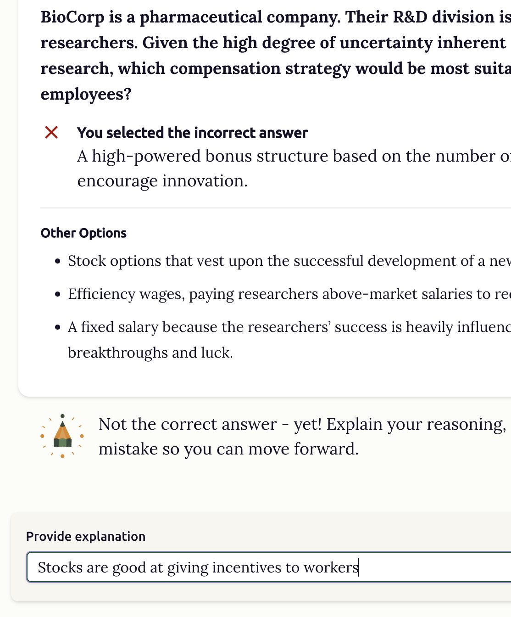Image resolution: width=511 pixels, height=617 pixels.
Task: Click the bullet before Stock options
Action: [x=57, y=261]
